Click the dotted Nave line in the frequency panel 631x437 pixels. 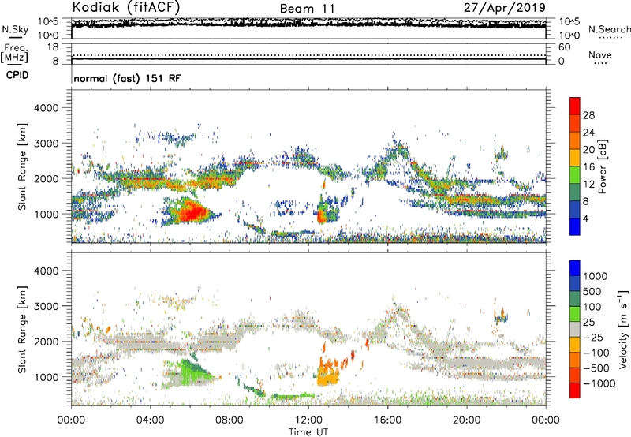(x=308, y=55)
